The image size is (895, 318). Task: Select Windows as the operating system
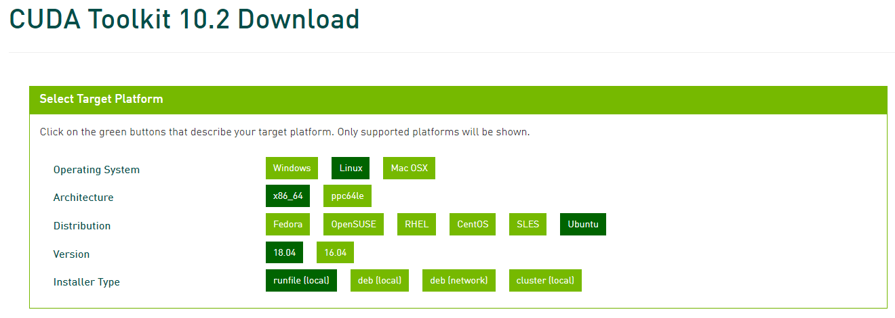coord(292,168)
